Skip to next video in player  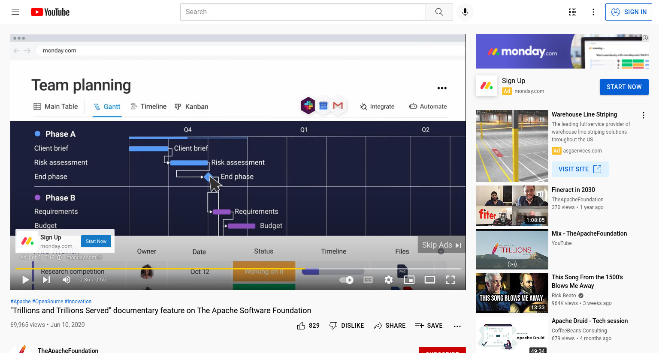click(x=46, y=280)
